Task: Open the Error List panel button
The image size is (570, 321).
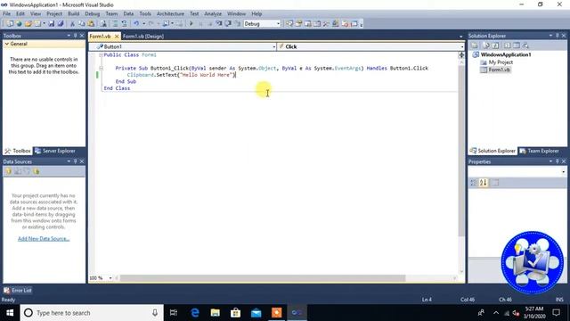Action: click(x=18, y=291)
